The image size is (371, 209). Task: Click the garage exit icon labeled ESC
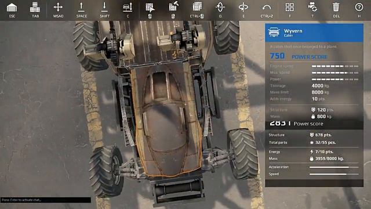[12, 8]
